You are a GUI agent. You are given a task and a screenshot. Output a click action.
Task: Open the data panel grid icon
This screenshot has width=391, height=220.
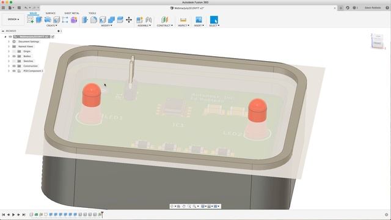tap(3, 8)
